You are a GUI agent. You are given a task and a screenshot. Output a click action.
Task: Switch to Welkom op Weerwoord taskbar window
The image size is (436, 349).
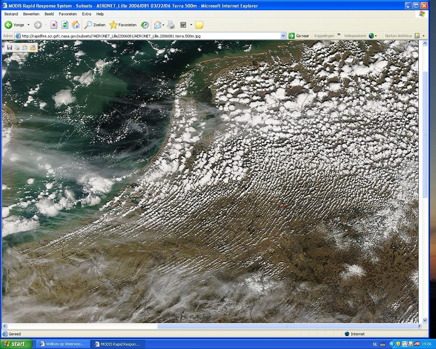[x=61, y=344]
